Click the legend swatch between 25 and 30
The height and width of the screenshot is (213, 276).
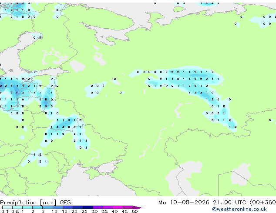[x=88, y=207]
